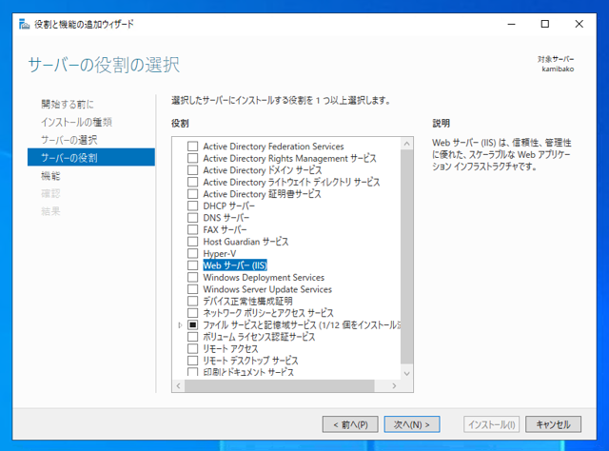Click the < 前へ(P) button
Viewport: 609px width, 451px height.
(350, 424)
